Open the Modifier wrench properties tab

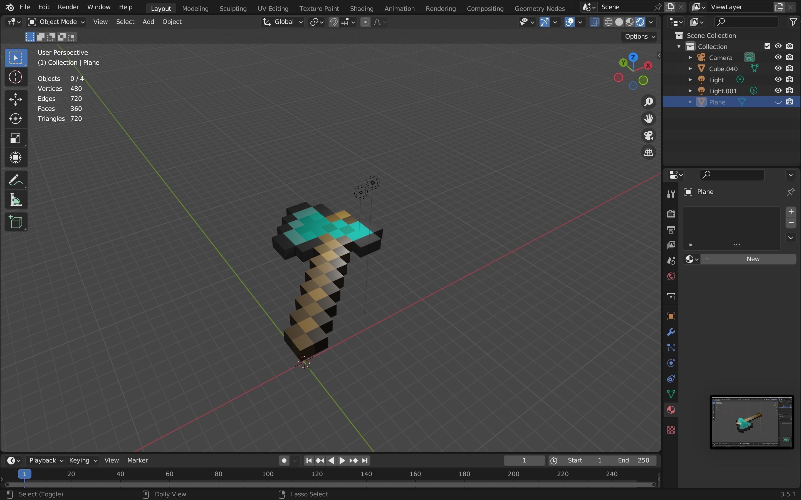[x=671, y=332]
